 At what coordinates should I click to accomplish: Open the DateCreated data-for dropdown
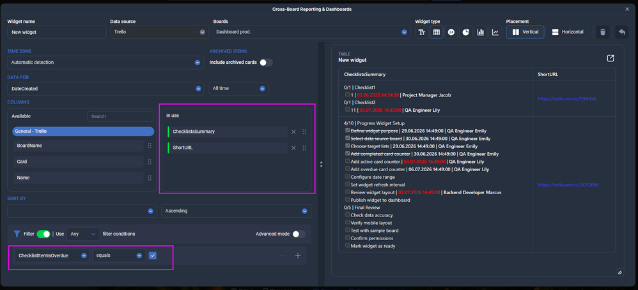pos(105,88)
